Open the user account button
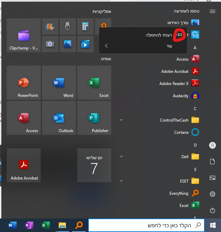Screen dimensions: 221x232 point(213,145)
